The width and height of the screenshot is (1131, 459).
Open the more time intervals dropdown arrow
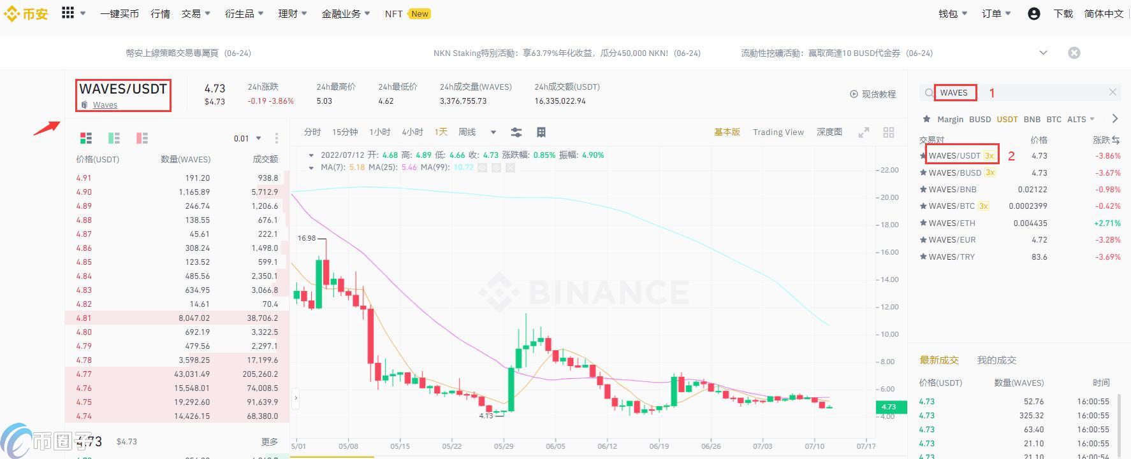(493, 132)
